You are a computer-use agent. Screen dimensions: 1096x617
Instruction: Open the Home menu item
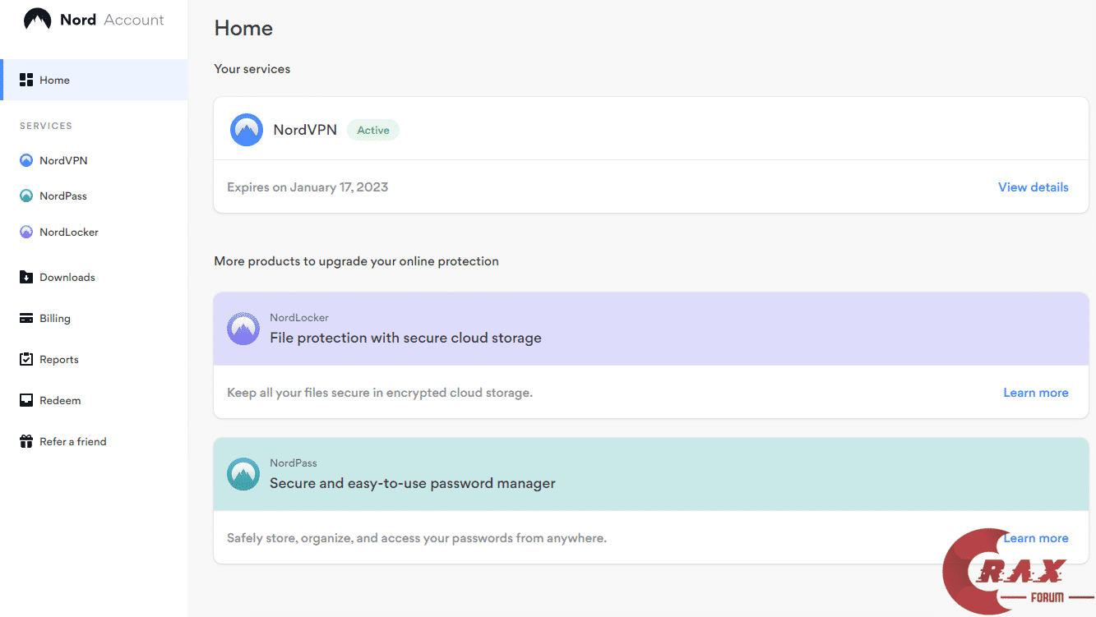point(55,81)
